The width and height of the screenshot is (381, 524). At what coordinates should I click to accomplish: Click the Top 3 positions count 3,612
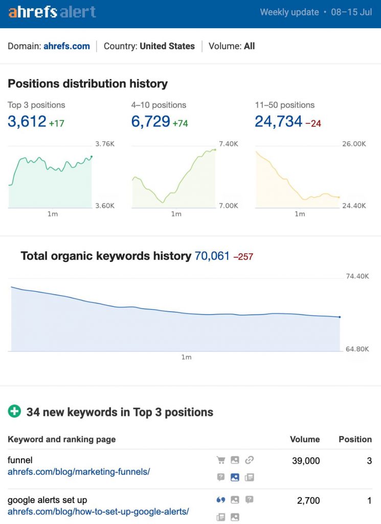click(27, 121)
